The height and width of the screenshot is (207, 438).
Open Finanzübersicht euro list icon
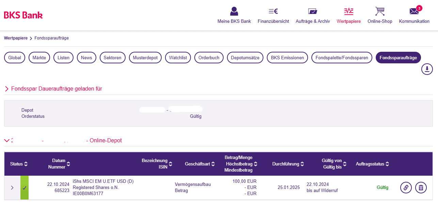273,11
